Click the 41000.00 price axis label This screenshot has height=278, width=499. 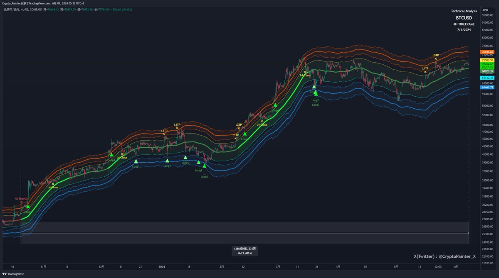click(x=487, y=154)
